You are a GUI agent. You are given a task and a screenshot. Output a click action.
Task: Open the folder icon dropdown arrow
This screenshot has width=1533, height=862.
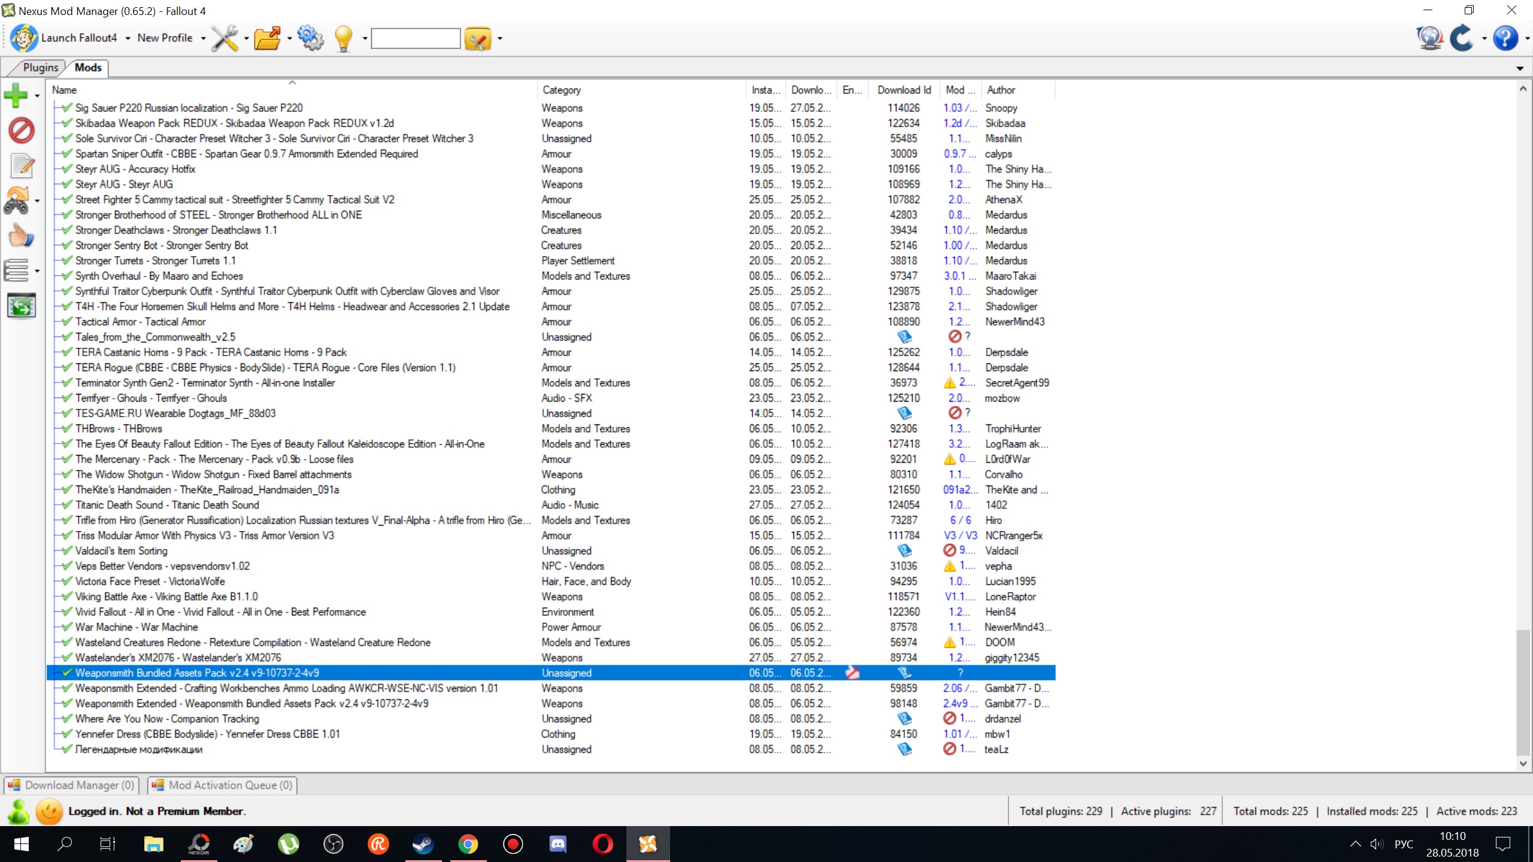click(x=289, y=38)
